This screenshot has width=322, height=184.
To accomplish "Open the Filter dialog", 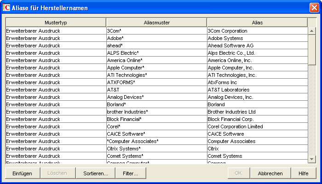I will pos(131,173).
